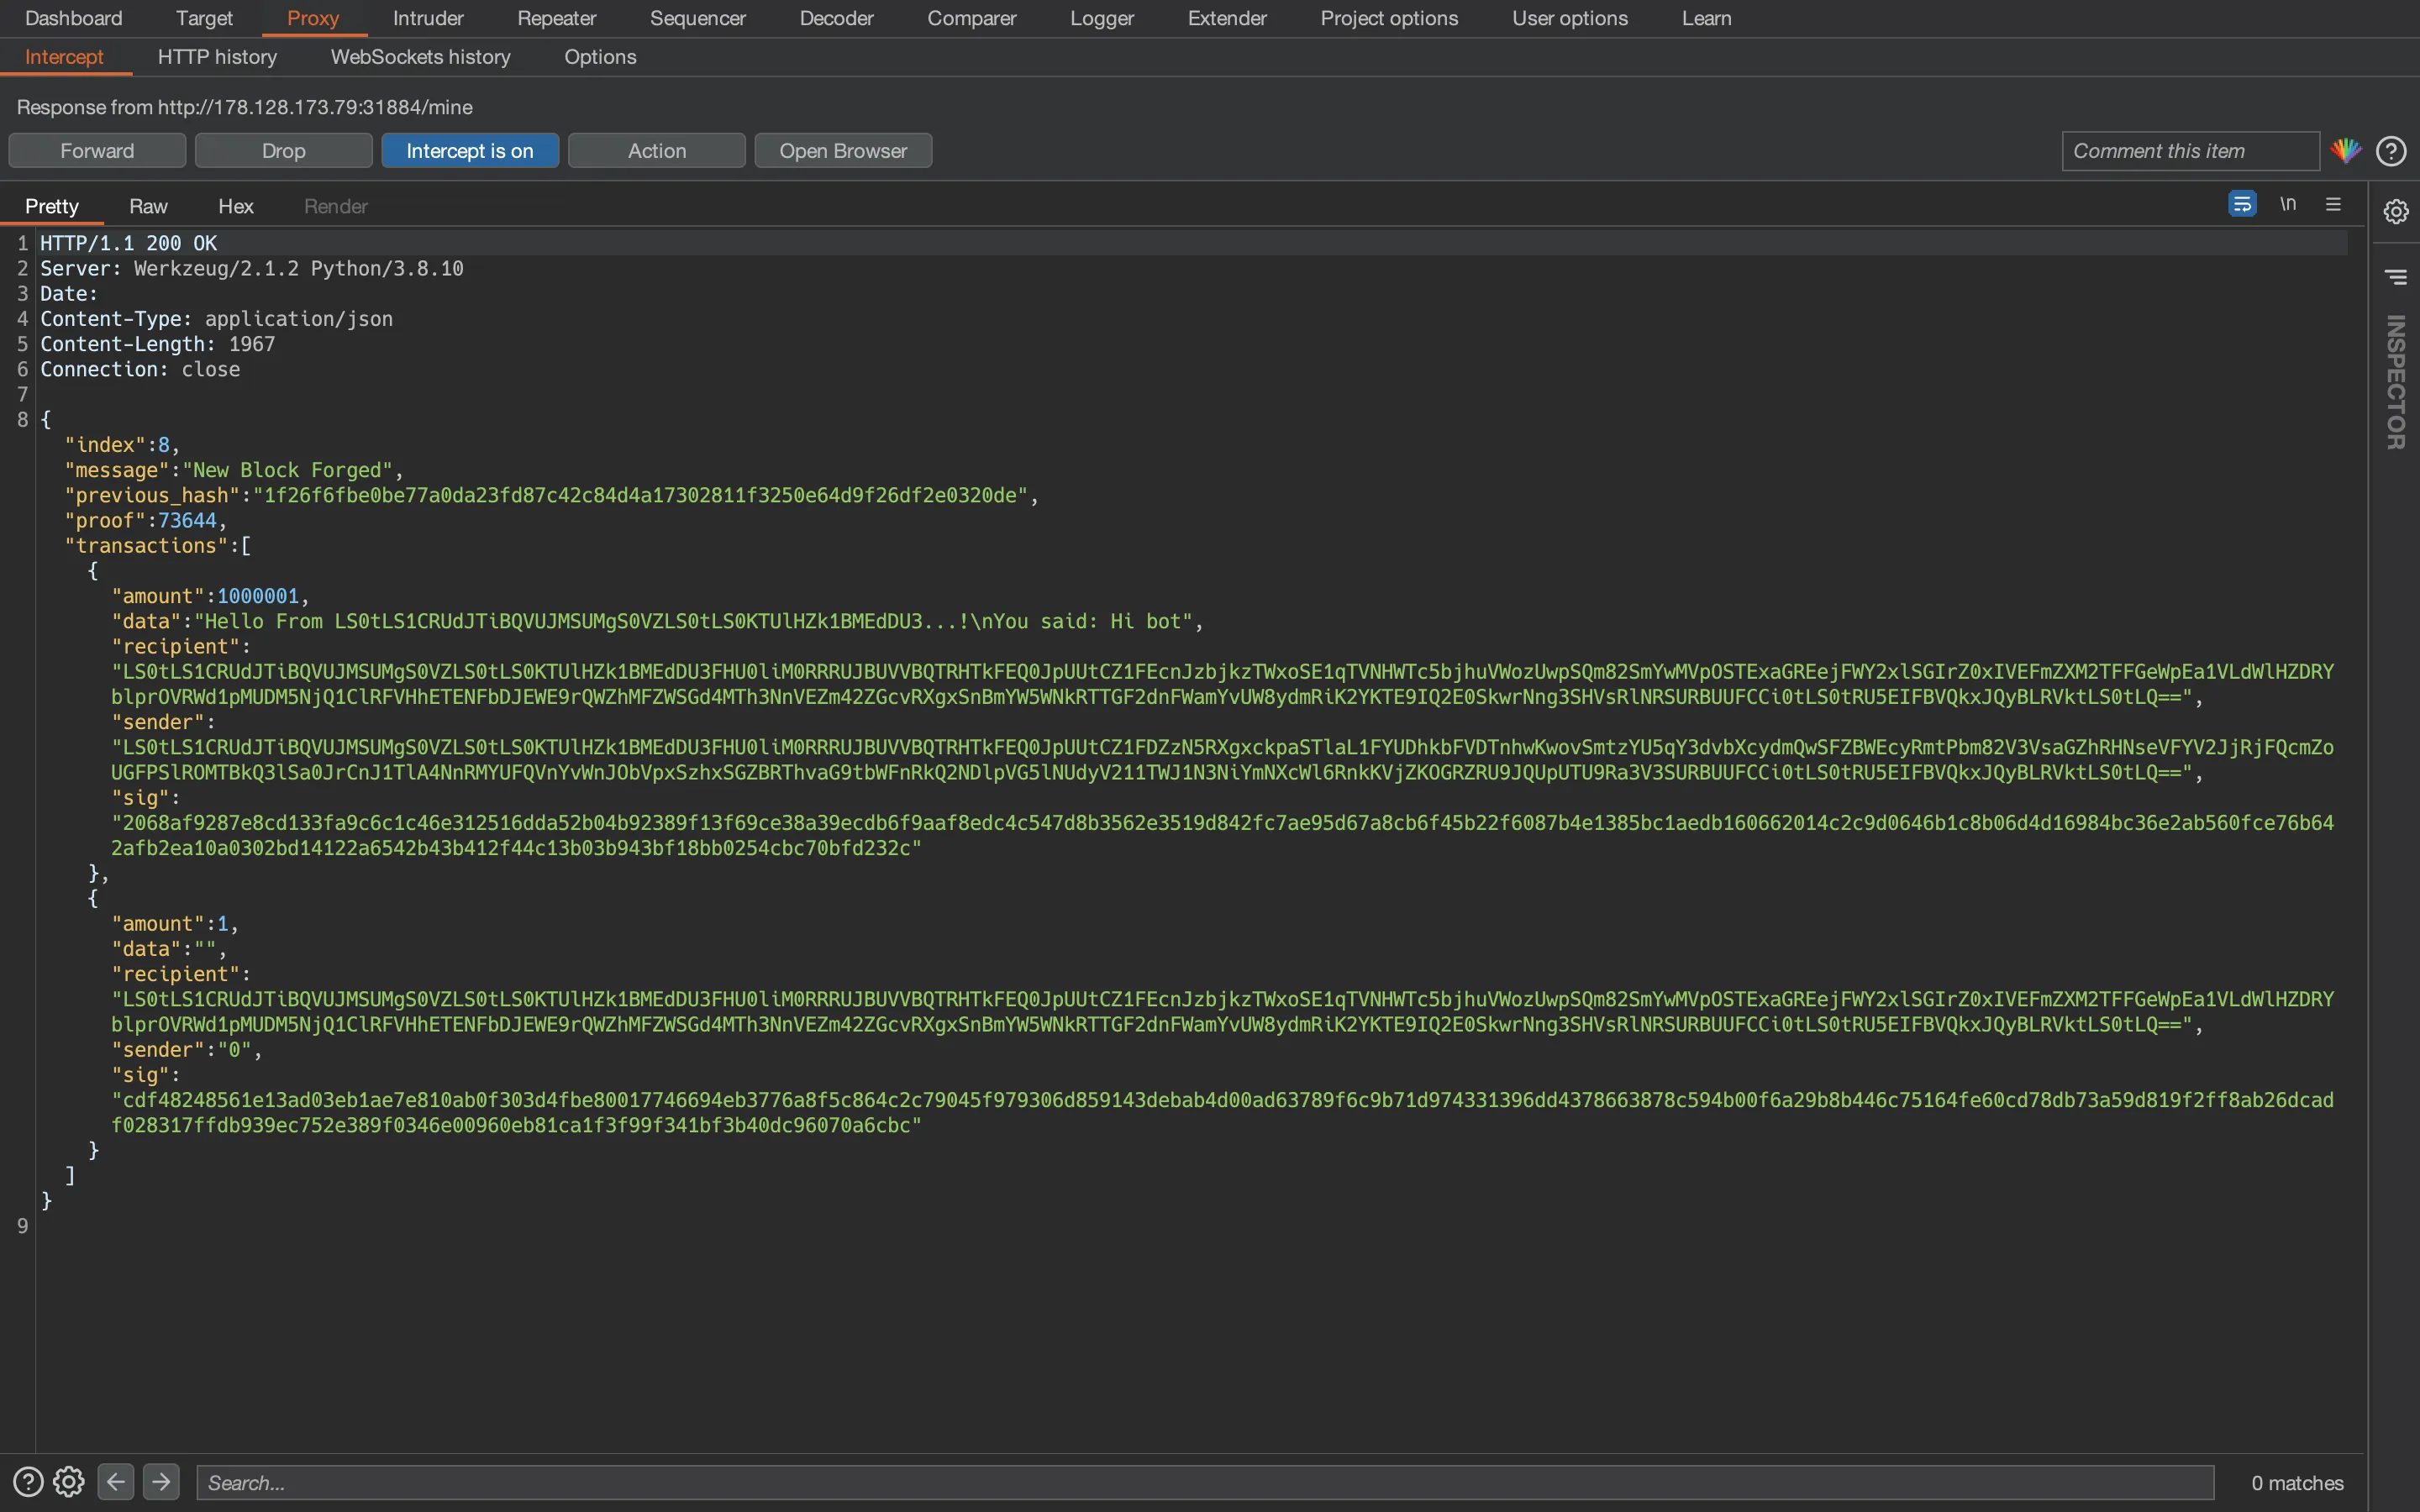
Task: Click the settings gear icon
Action: (x=66, y=1483)
